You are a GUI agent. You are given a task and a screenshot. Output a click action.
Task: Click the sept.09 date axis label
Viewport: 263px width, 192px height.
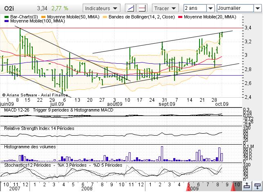click(167, 104)
